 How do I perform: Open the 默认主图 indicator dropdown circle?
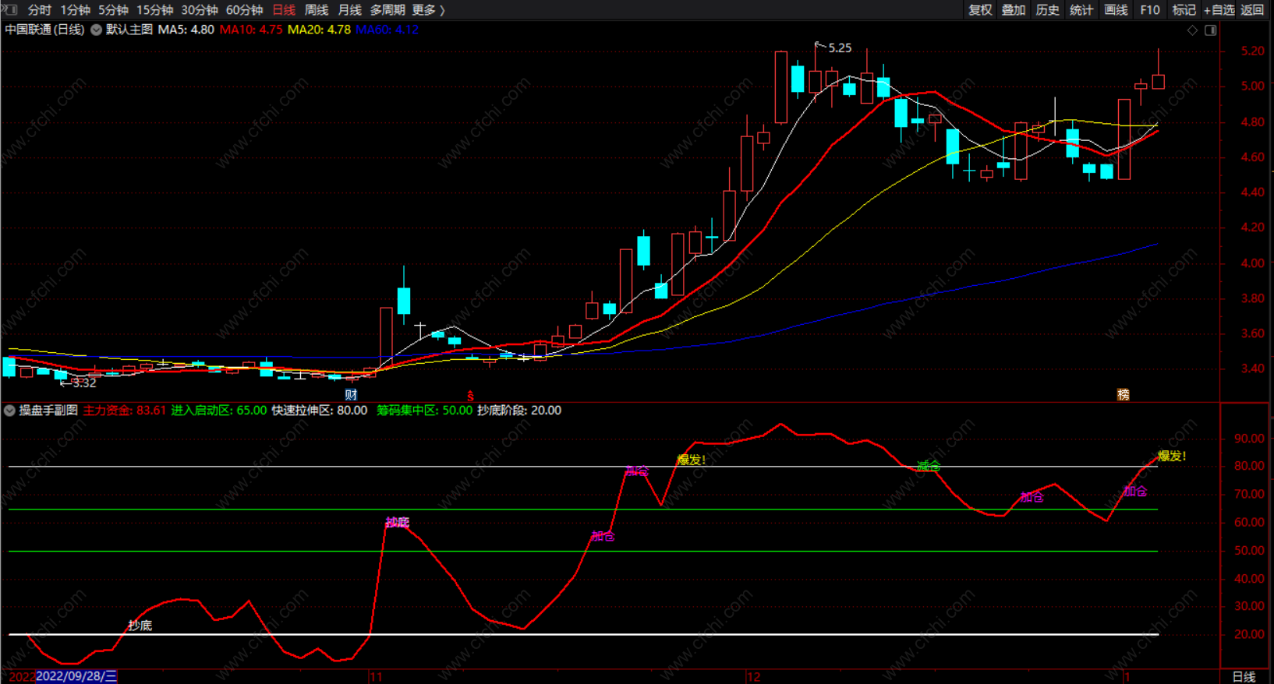coord(97,30)
